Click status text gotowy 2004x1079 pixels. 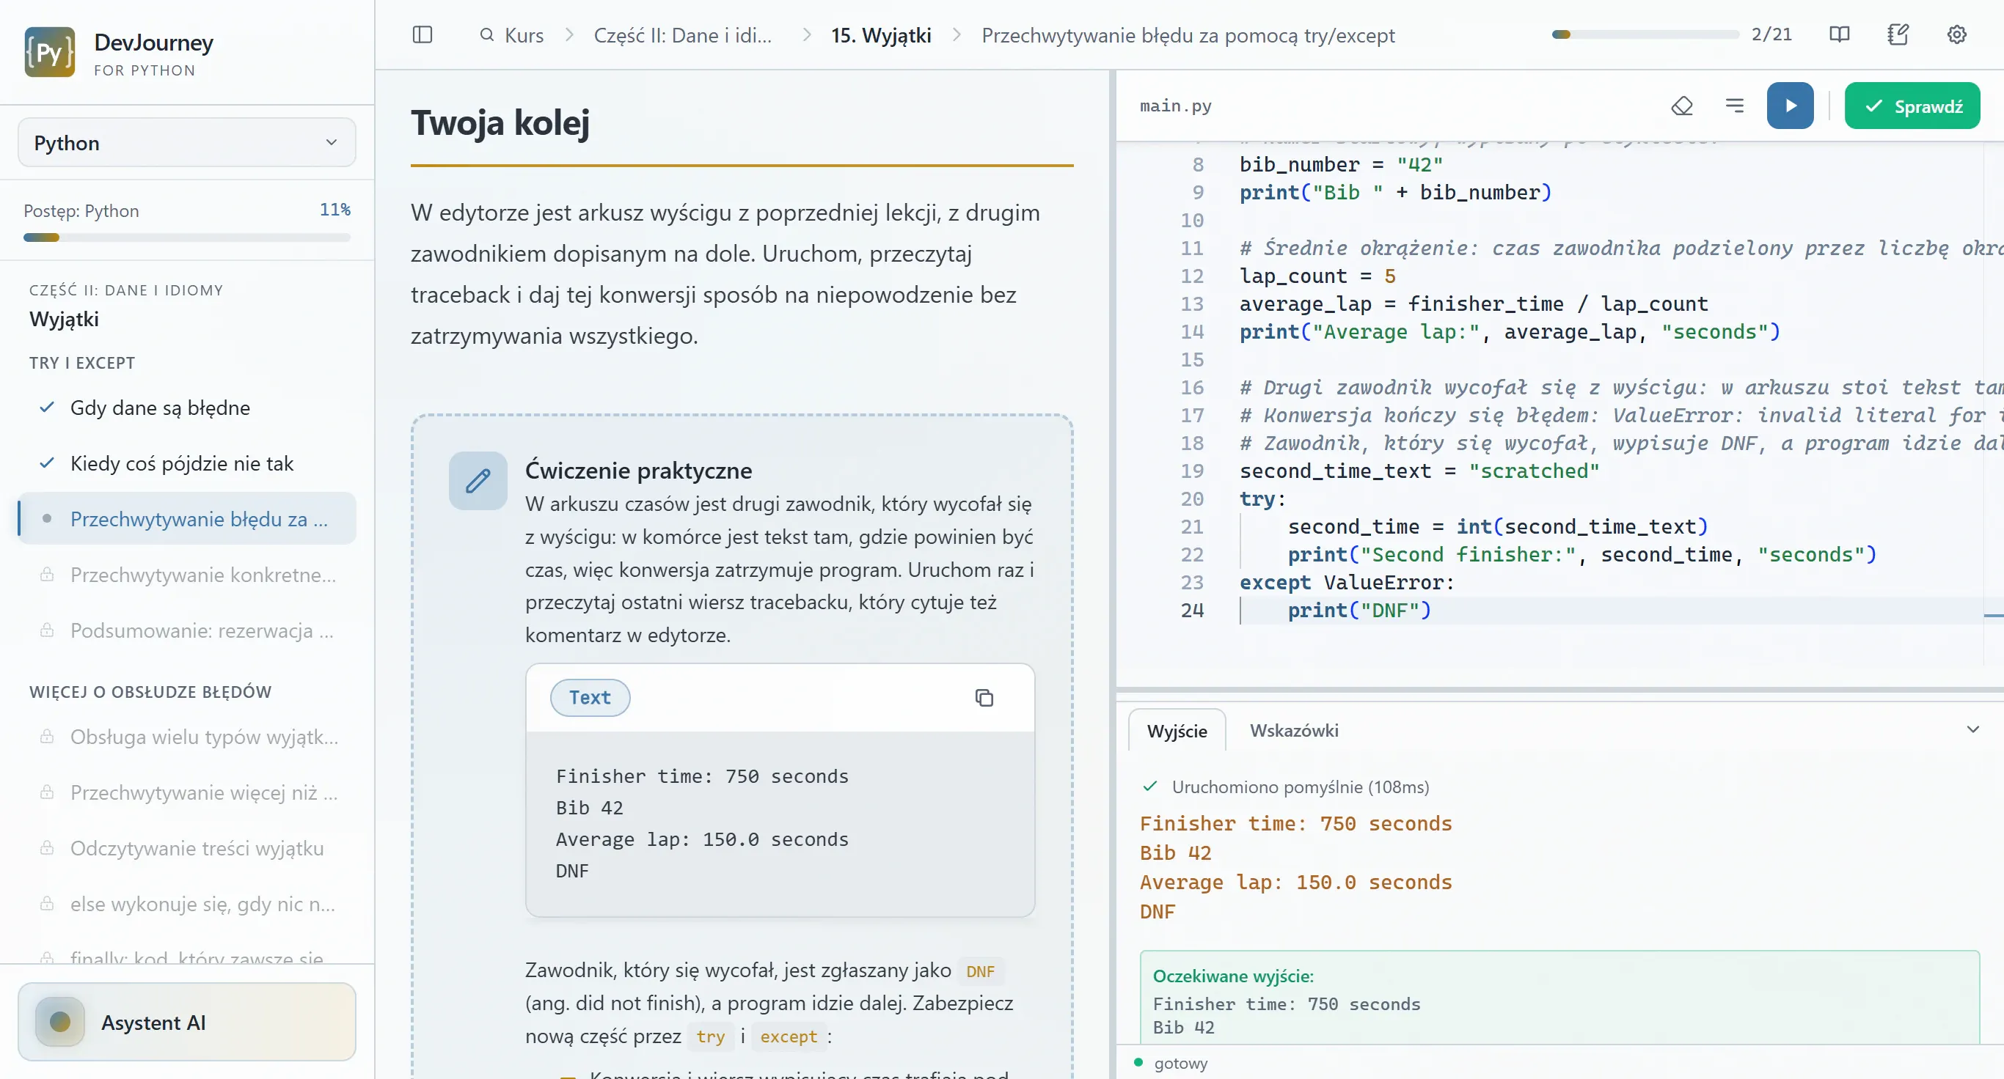coord(1180,1063)
